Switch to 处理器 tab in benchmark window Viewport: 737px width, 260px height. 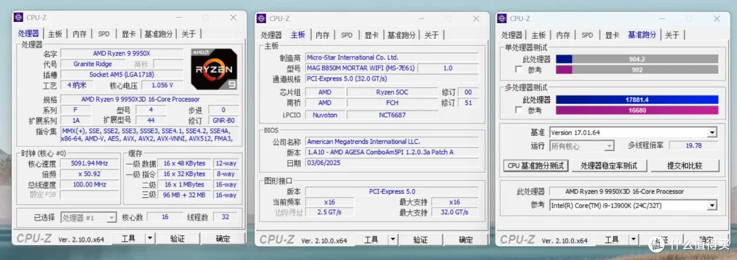pos(512,35)
